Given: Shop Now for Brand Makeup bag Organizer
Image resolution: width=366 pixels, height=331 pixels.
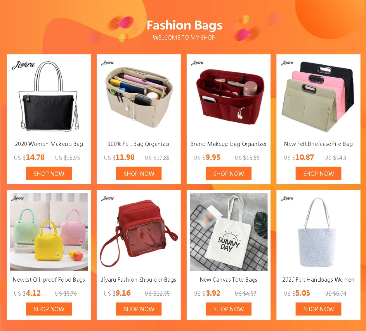Looking at the screenshot, I should [229, 173].
